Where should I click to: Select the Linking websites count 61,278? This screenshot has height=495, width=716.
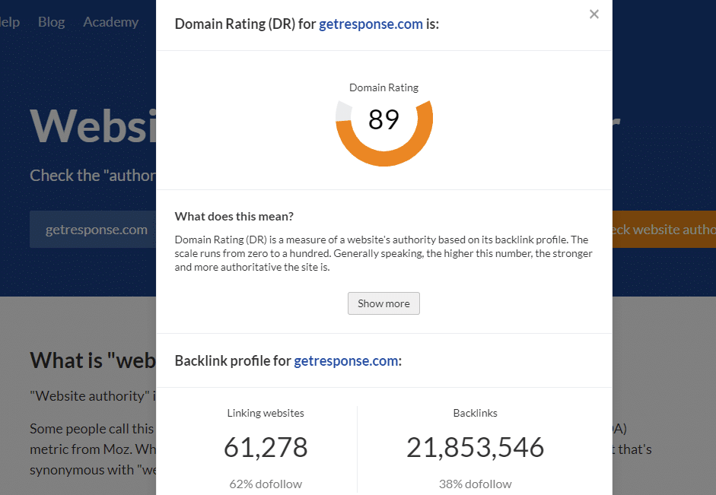pyautogui.click(x=266, y=447)
